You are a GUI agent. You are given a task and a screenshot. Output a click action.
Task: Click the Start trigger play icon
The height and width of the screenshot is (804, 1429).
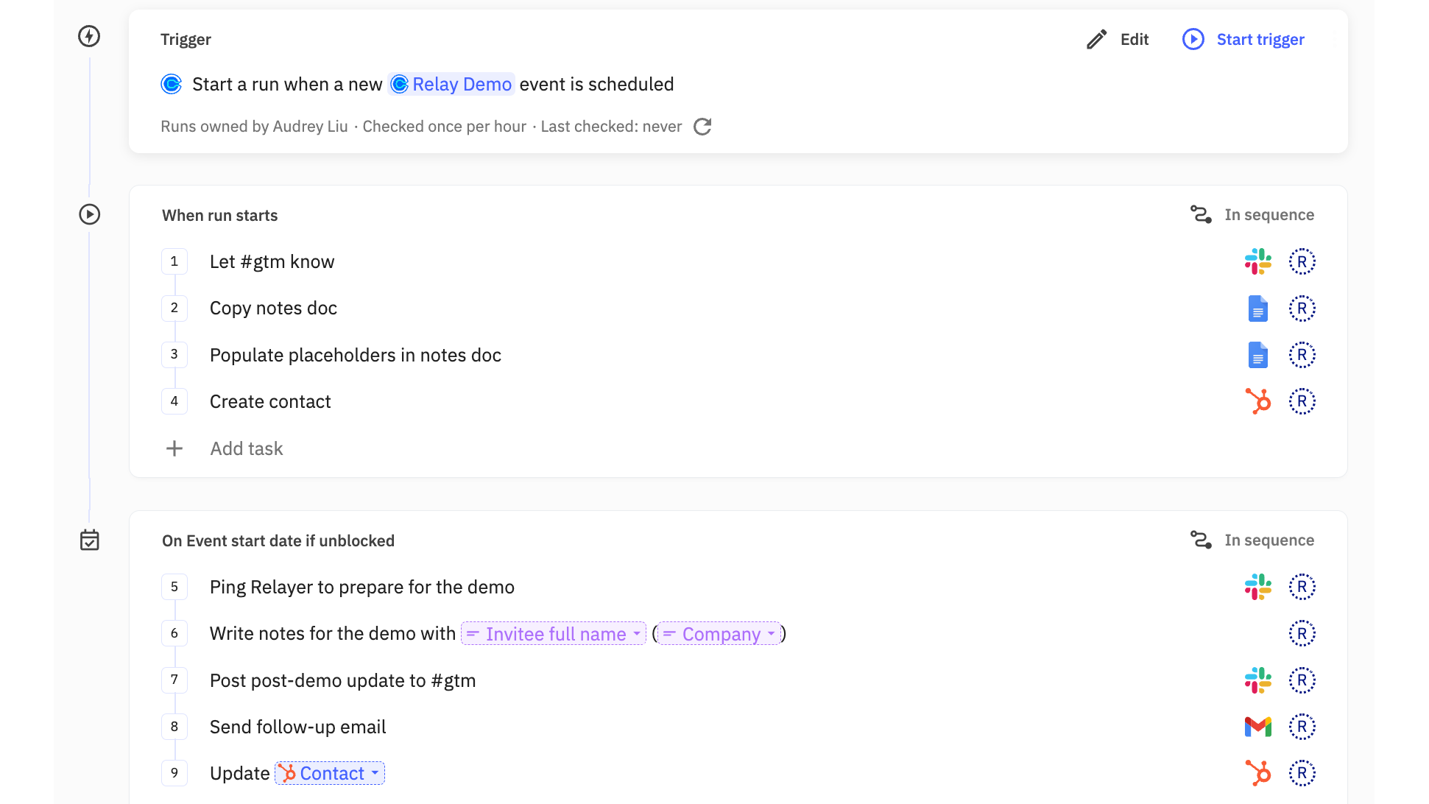[1193, 40]
